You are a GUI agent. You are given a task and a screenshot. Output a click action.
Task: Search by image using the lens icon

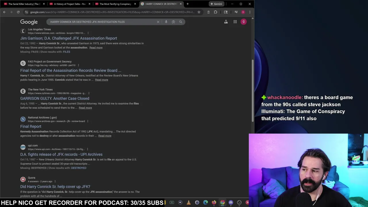coord(173,22)
